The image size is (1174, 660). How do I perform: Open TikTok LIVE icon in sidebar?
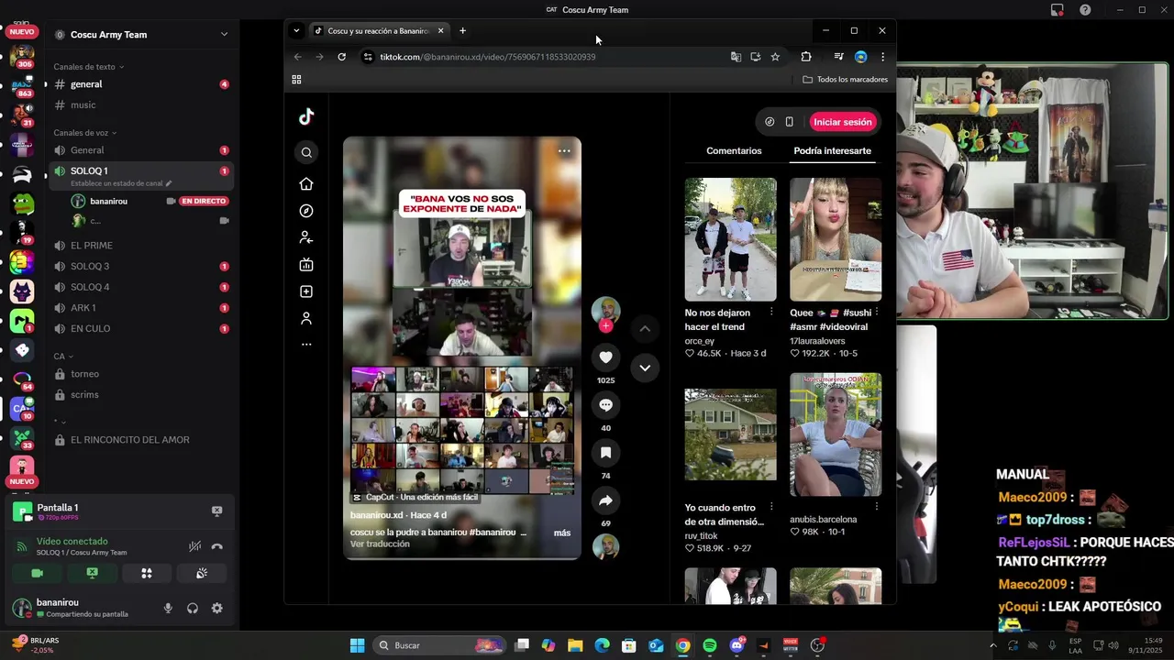pyautogui.click(x=306, y=265)
